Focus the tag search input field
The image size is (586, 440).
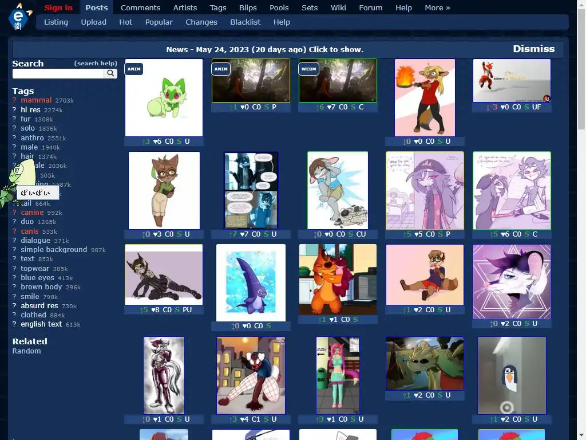58,73
